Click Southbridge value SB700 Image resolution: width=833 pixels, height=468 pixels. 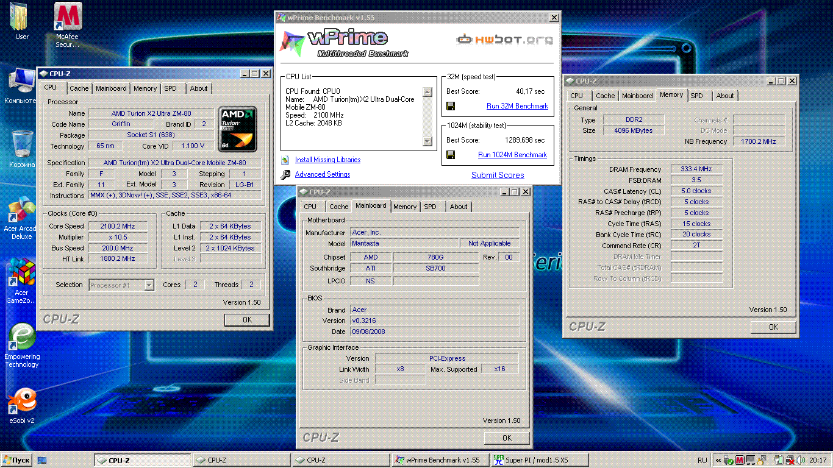coord(435,268)
